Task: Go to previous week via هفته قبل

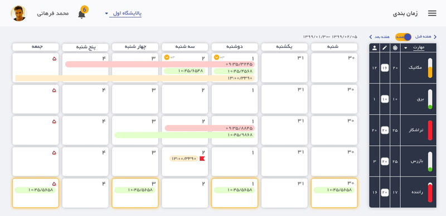Action: (x=425, y=37)
